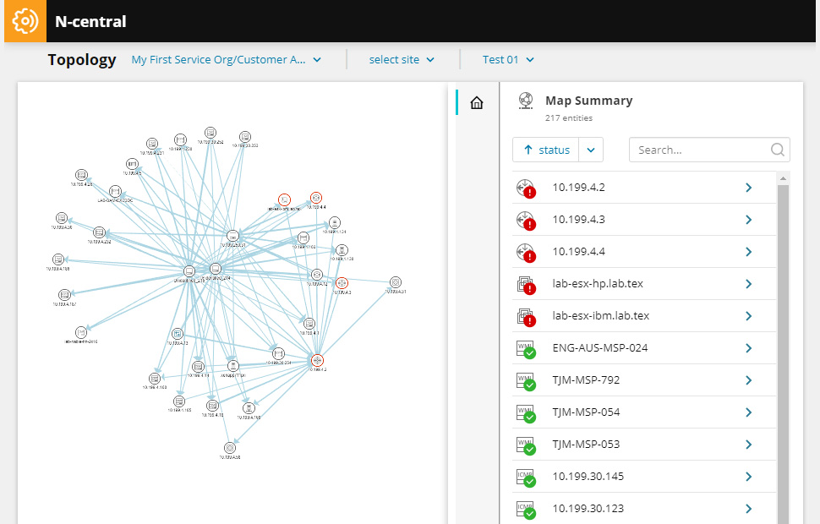Expand TJM-MSP-053 details chevron
Image resolution: width=820 pixels, height=524 pixels.
pos(748,445)
